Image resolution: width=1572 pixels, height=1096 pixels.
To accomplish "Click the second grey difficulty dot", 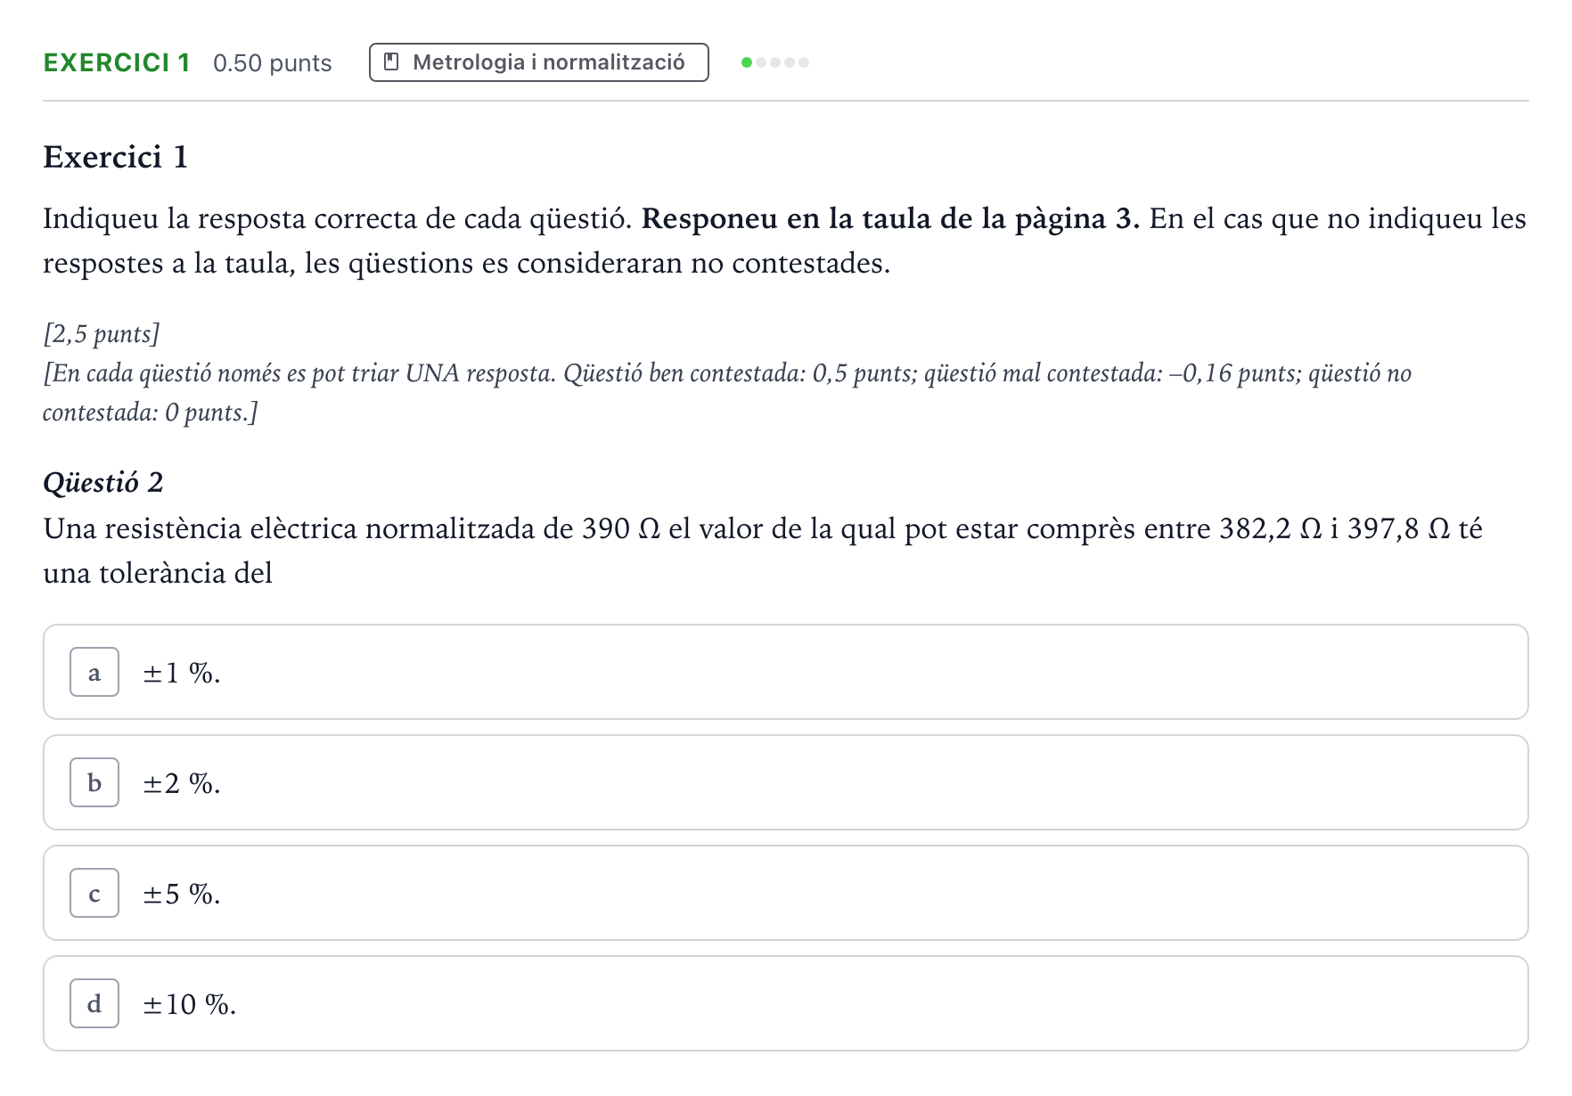I will [775, 62].
